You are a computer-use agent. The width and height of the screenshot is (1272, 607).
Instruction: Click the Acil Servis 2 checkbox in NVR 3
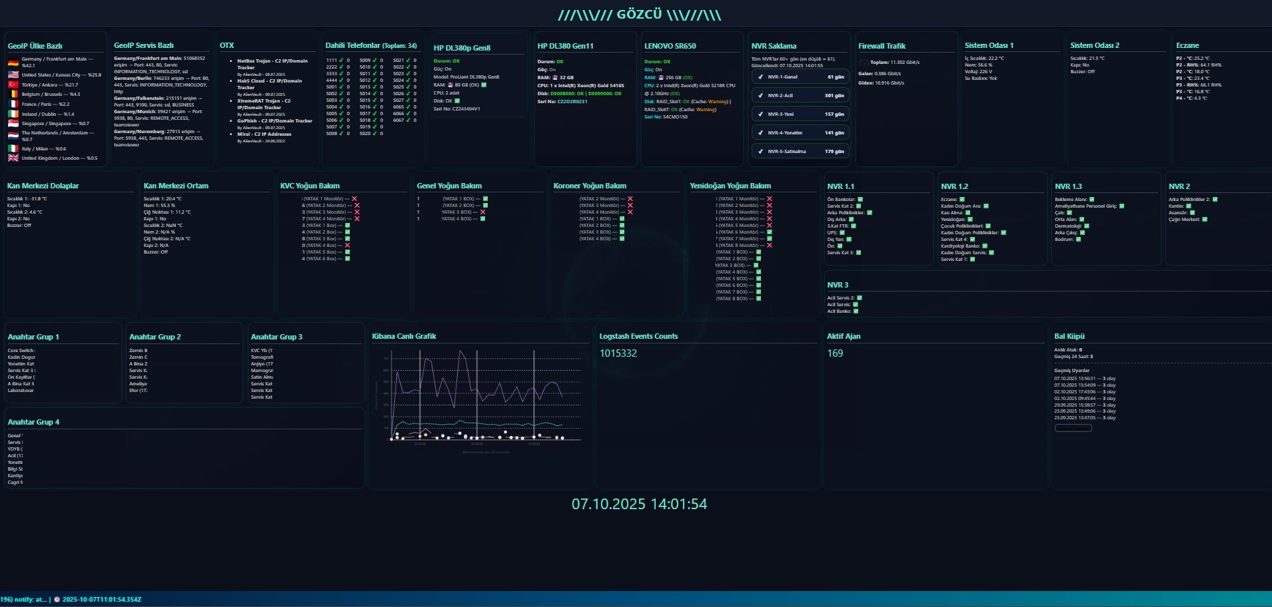pyautogui.click(x=859, y=298)
